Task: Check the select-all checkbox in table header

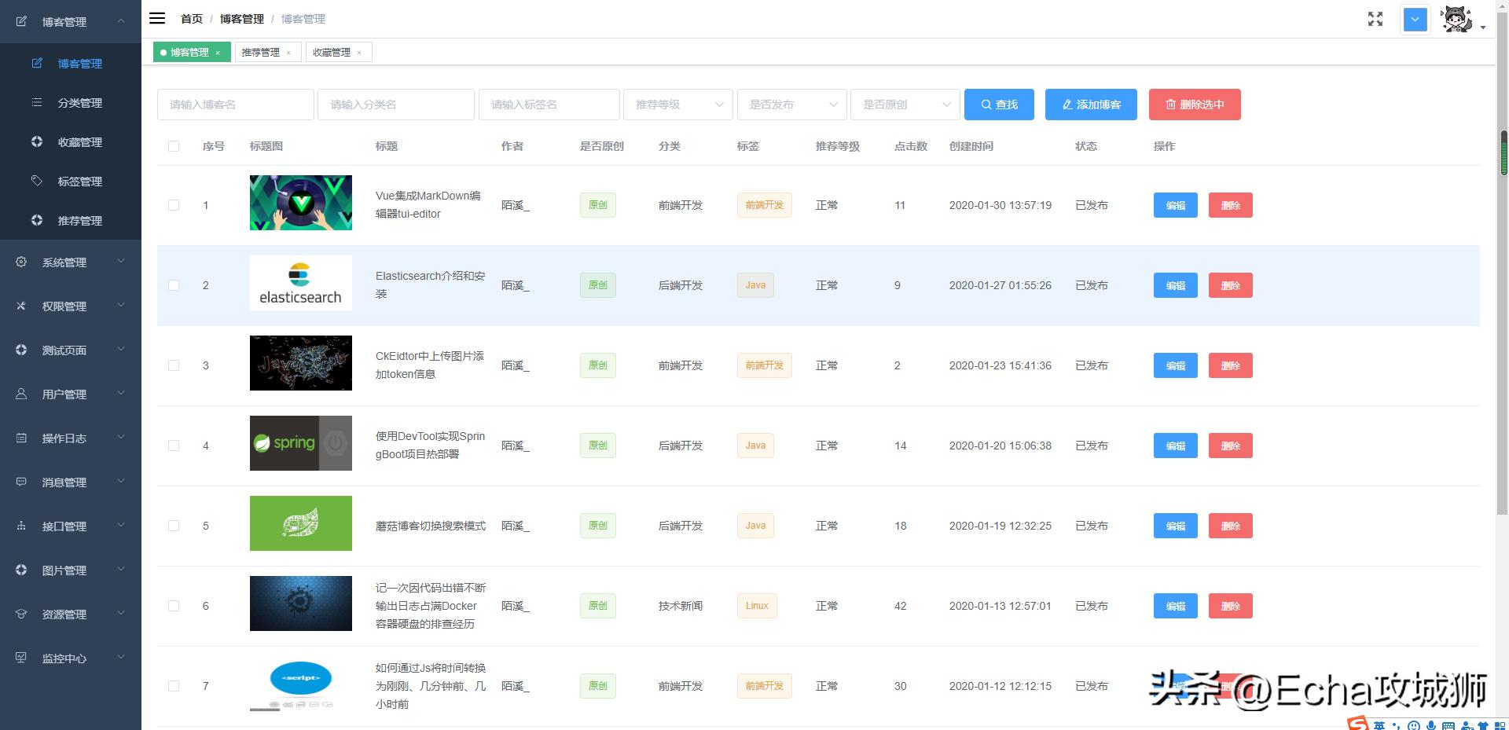Action: [x=174, y=146]
